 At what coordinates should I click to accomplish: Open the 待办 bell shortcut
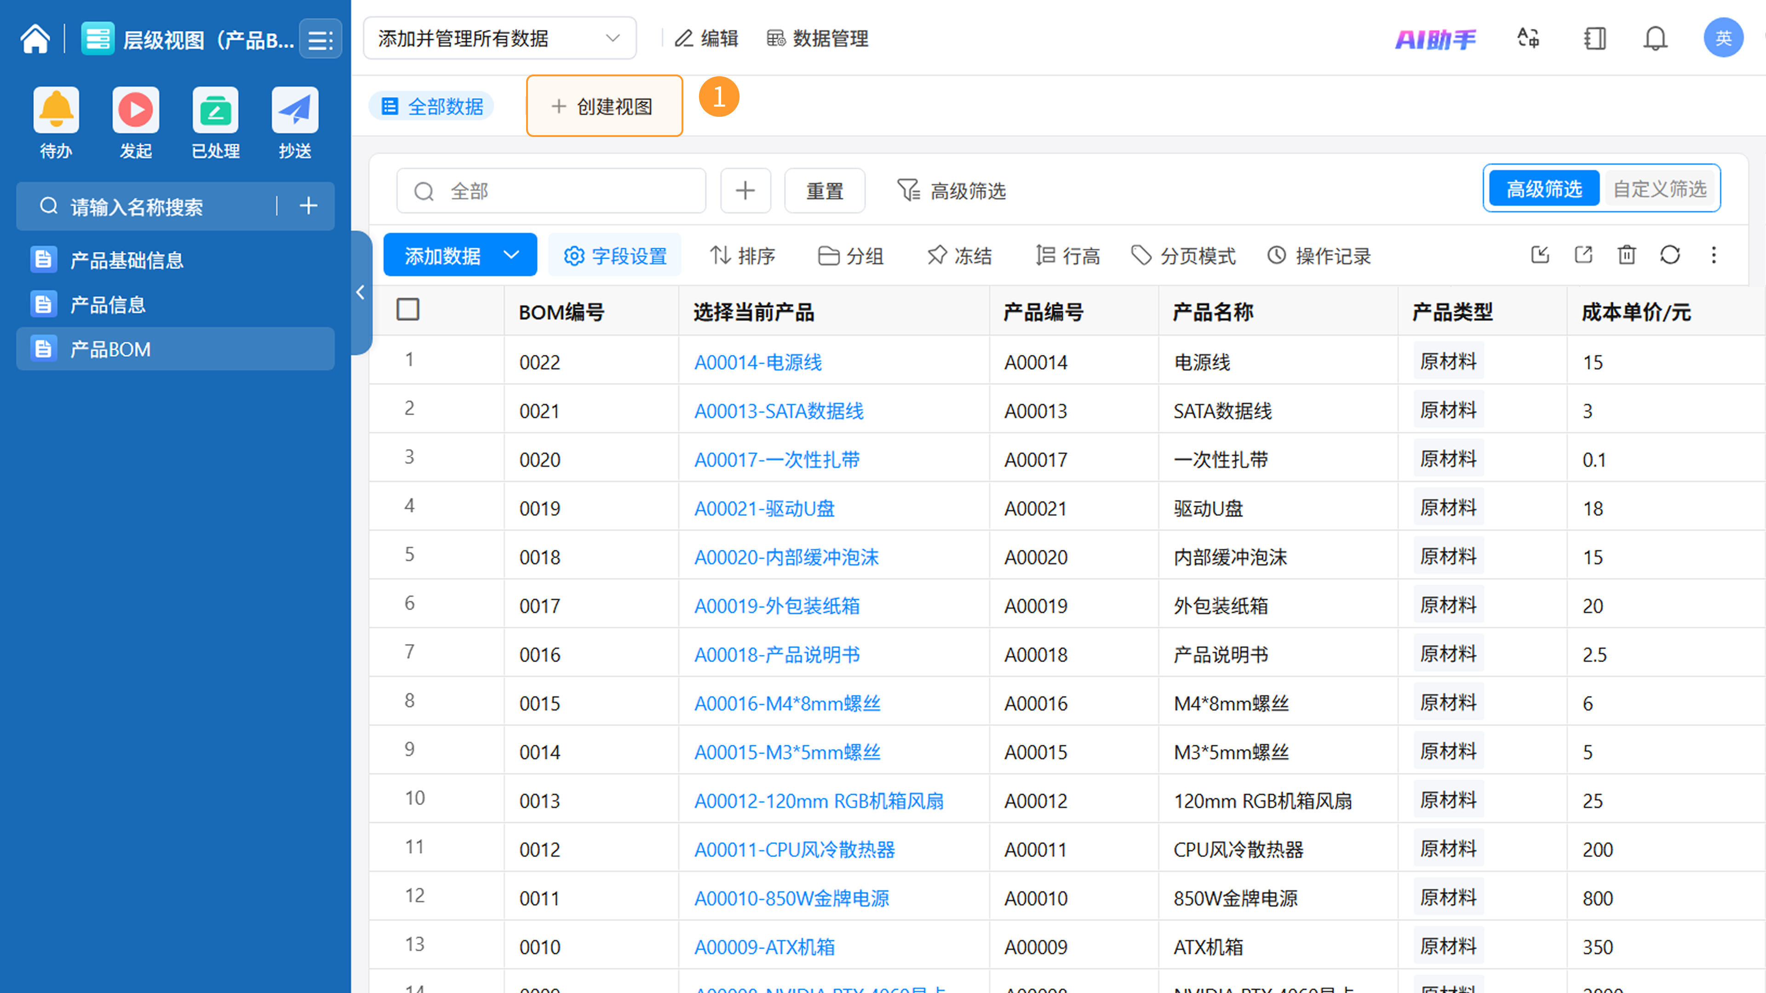pyautogui.click(x=56, y=110)
